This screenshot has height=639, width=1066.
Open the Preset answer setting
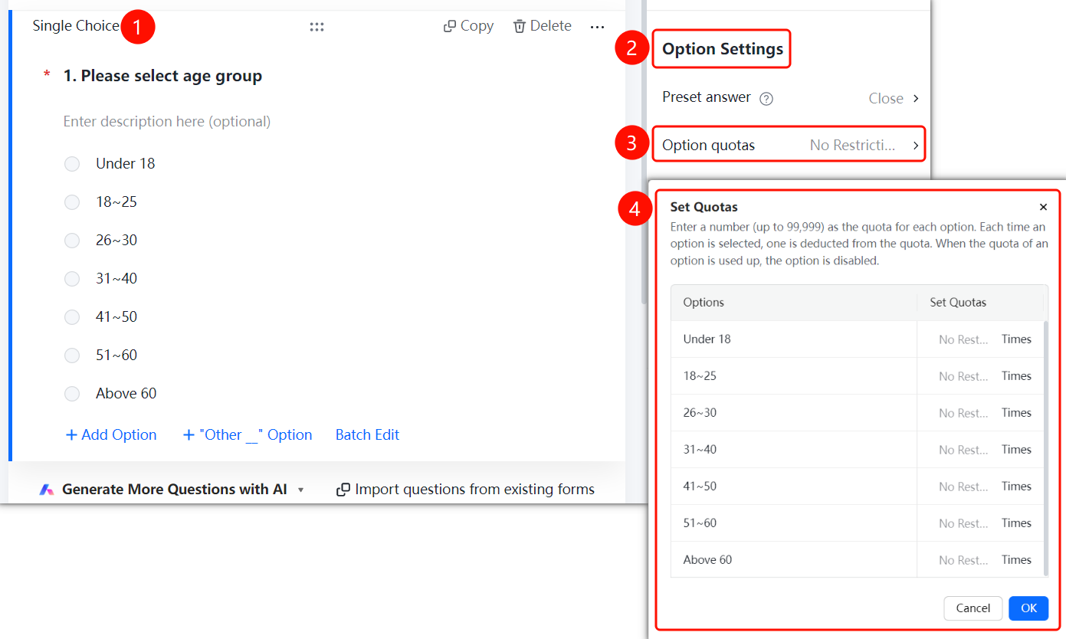pyautogui.click(x=790, y=98)
